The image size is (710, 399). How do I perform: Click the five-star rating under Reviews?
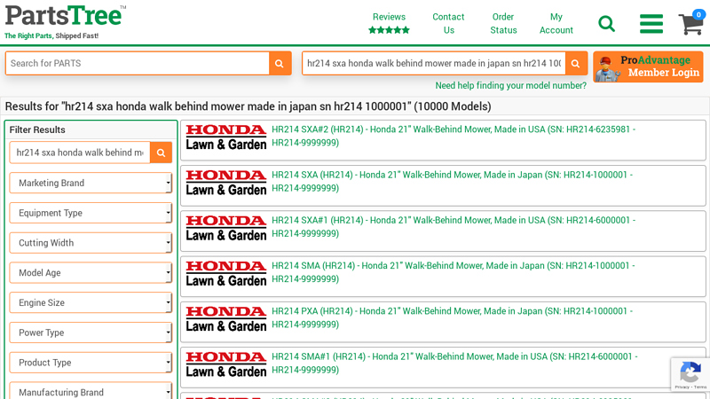[x=389, y=30]
